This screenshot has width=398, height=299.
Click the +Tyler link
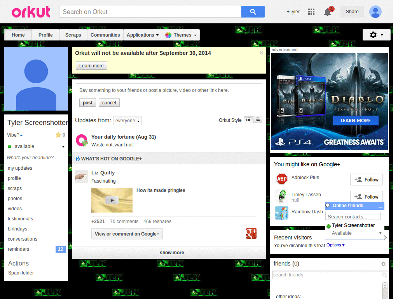(293, 12)
